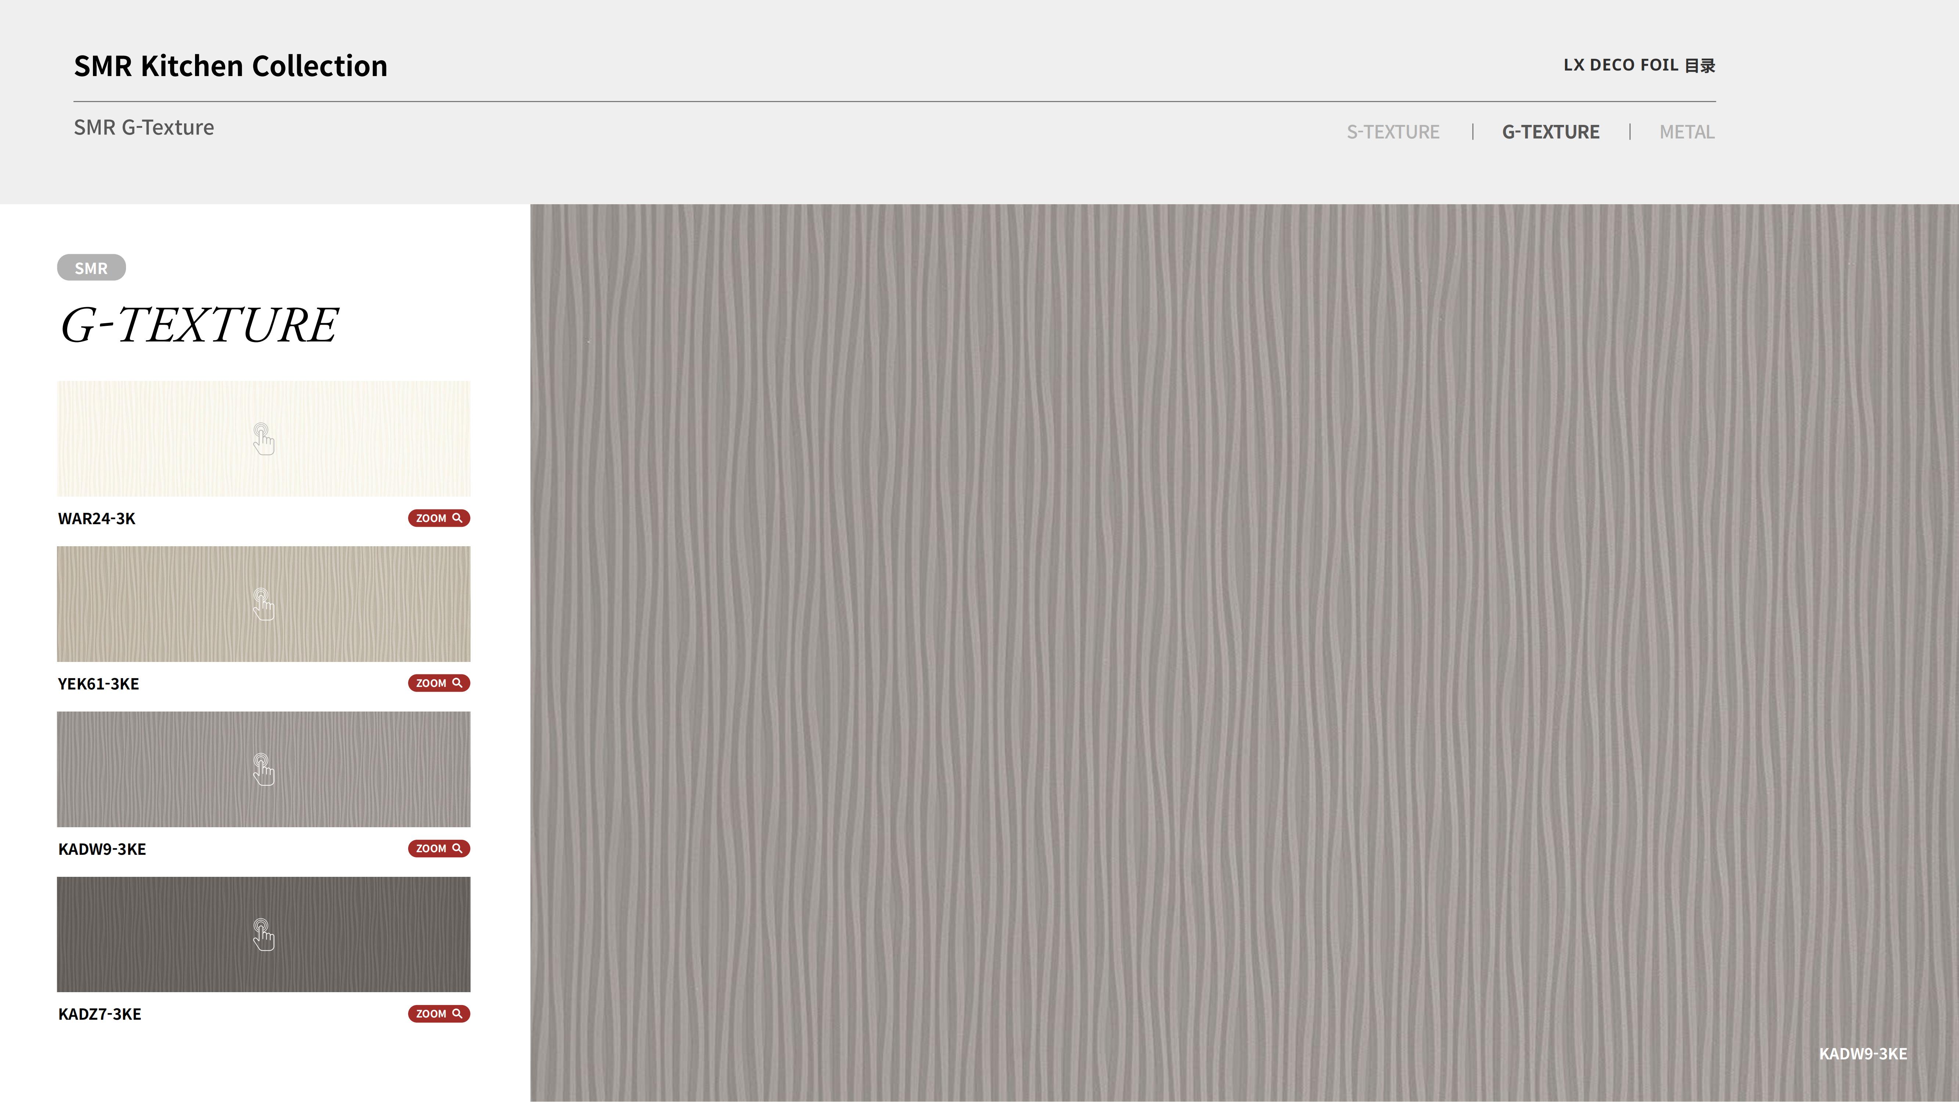Open the LX DECO FOIL catalog link
1959x1102 pixels.
point(1639,65)
